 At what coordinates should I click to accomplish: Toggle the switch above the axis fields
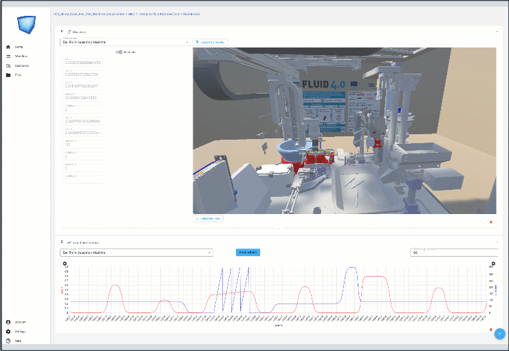120,52
